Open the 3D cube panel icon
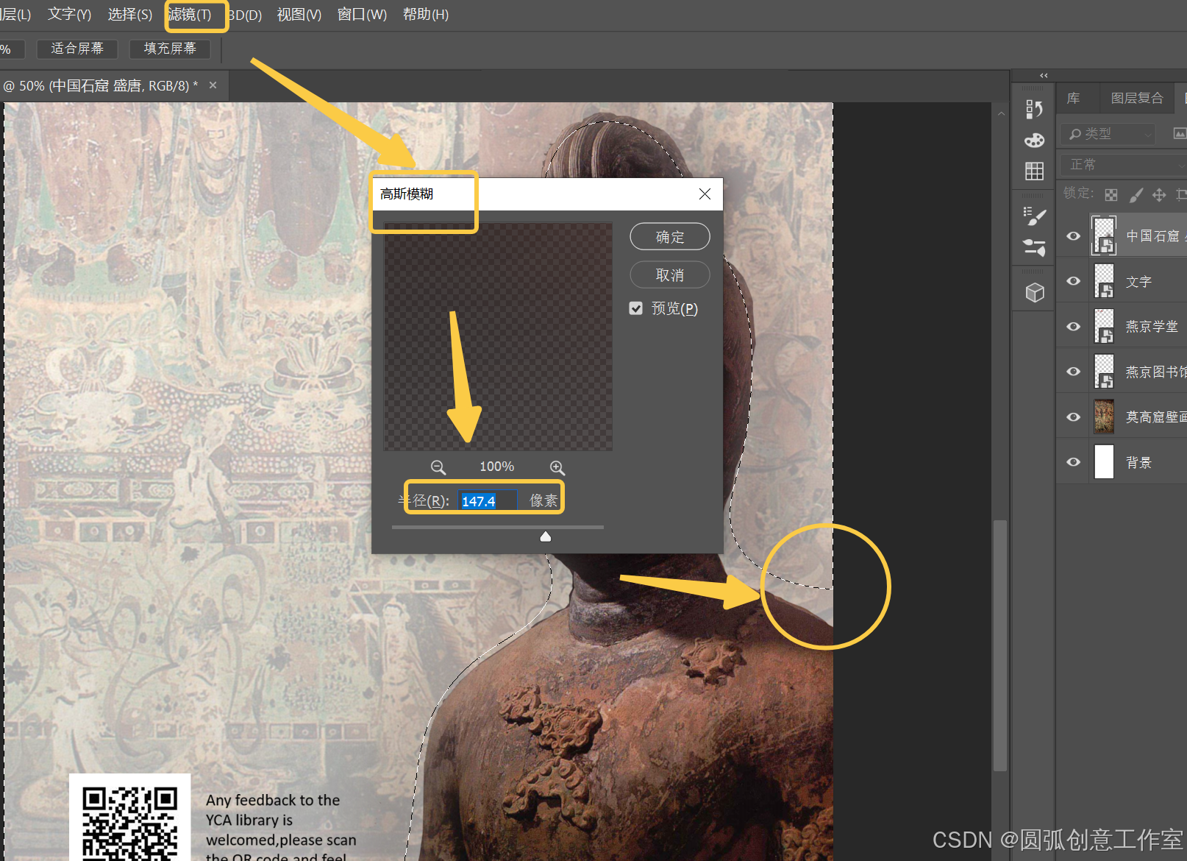1187x861 pixels. [1035, 293]
